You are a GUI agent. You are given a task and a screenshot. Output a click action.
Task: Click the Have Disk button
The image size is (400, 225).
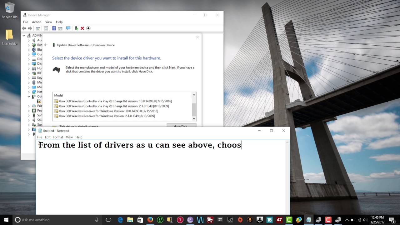click(x=181, y=125)
